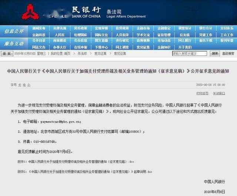This screenshot has height=196, width=237.
Task: Click the fax number 010-66016748
Action: coord(44,142)
